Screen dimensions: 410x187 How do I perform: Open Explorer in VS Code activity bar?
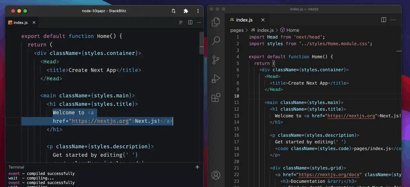click(x=216, y=22)
